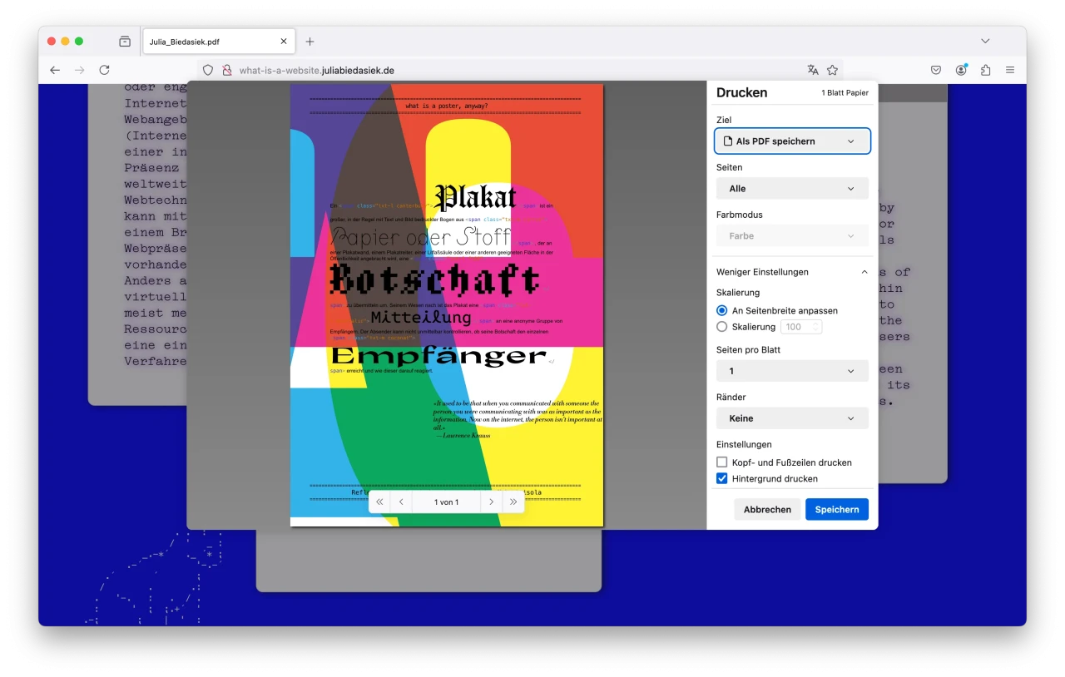Enable 'Kopf- und Fußzeilen drucken' checkbox
The width and height of the screenshot is (1065, 677).
722,462
